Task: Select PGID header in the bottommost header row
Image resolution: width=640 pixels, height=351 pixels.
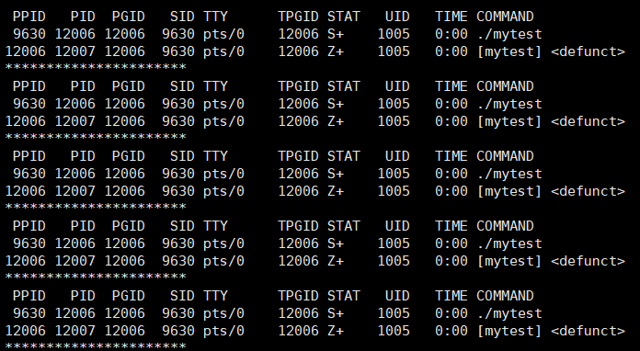Action: pyautogui.click(x=129, y=296)
